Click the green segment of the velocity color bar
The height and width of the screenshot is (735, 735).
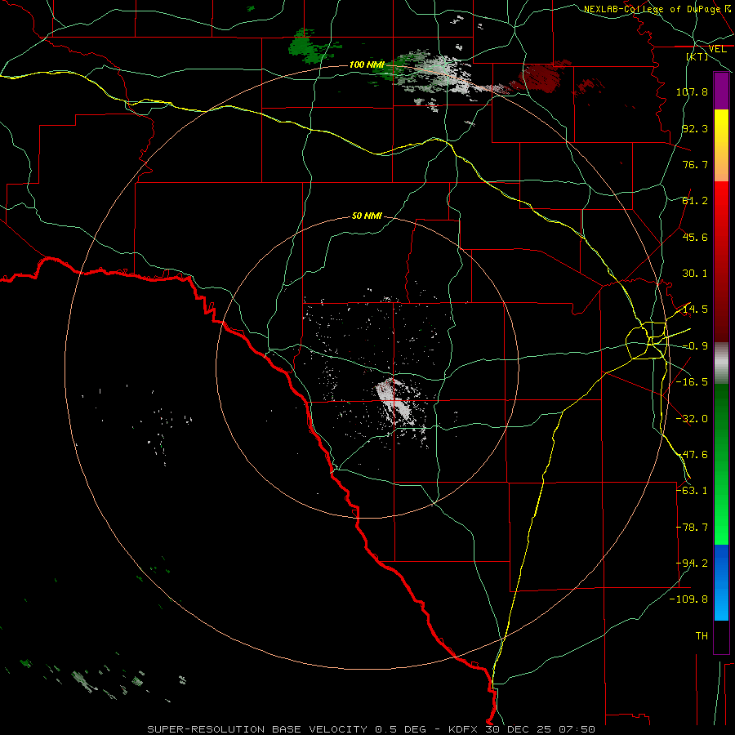[721, 464]
